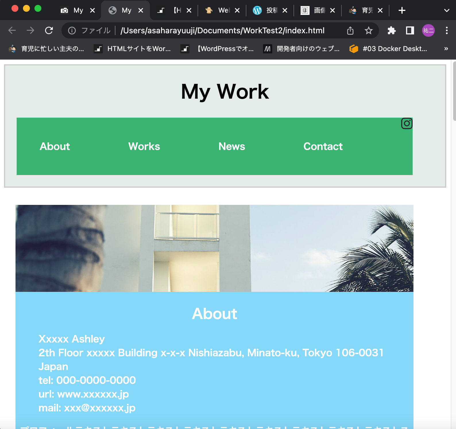Open the Extensions puzzle piece icon
Screen dimensions: 456x429
391,30
